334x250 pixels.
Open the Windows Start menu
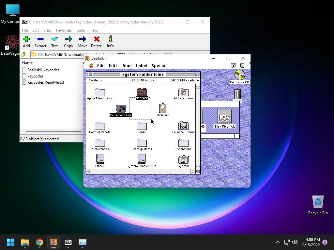tap(10, 242)
